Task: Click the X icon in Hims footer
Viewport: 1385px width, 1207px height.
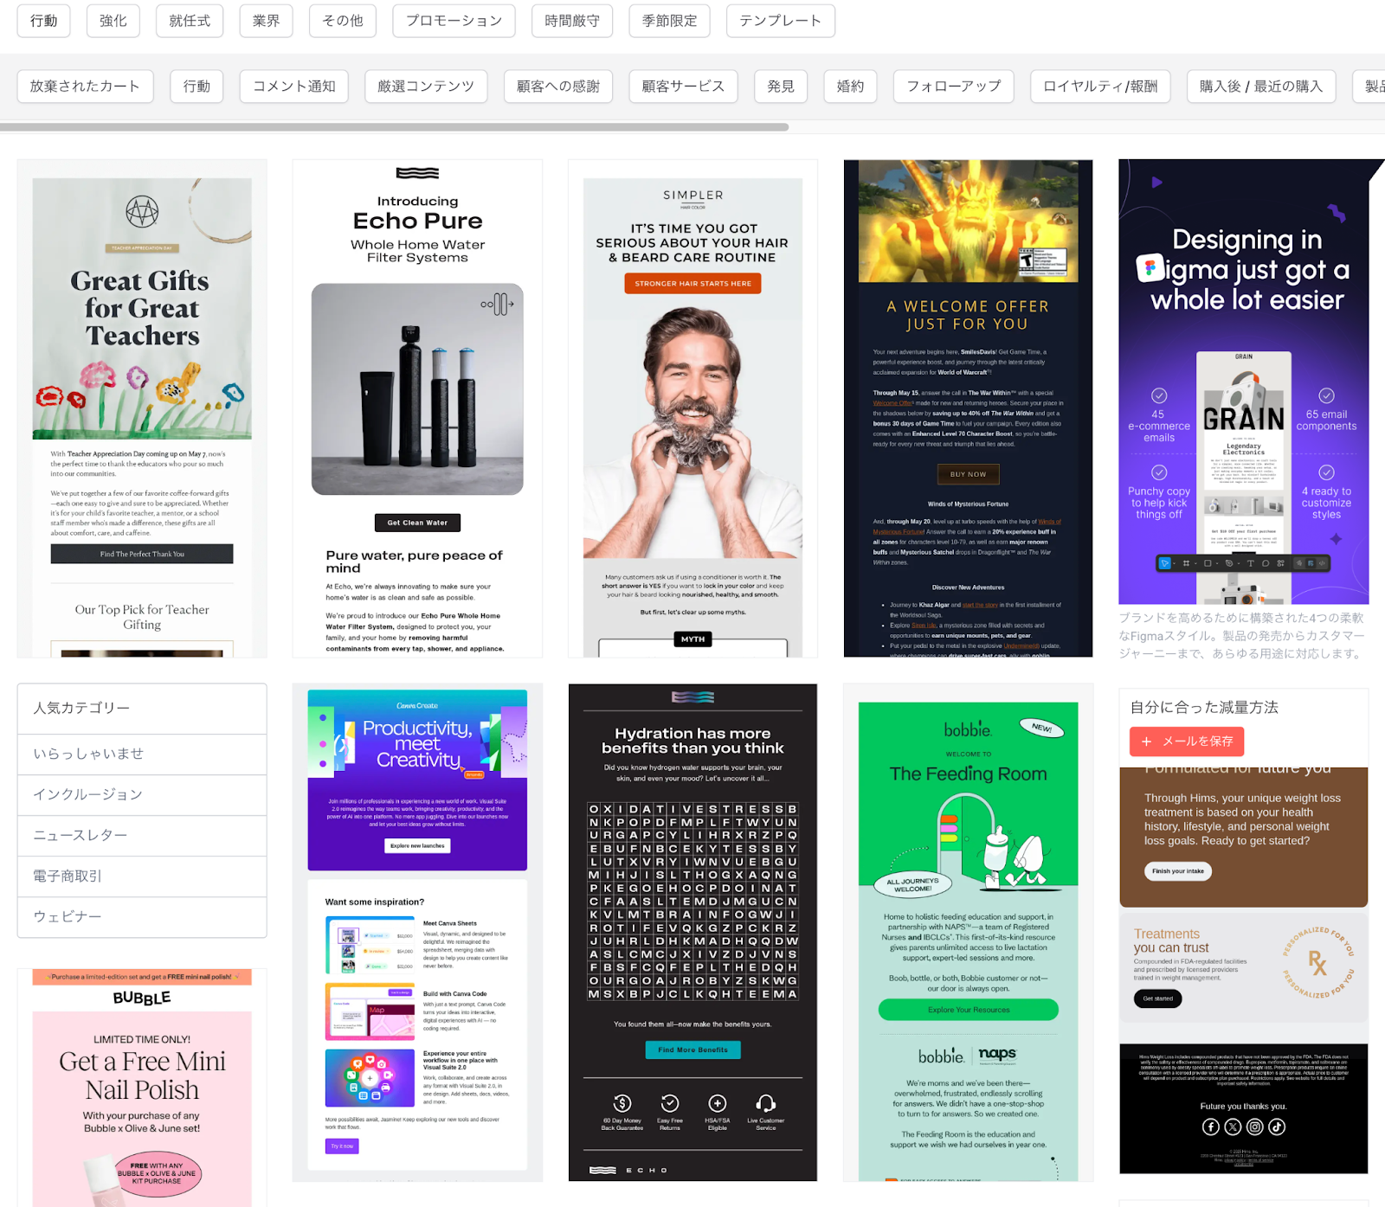Action: coord(1233,1127)
